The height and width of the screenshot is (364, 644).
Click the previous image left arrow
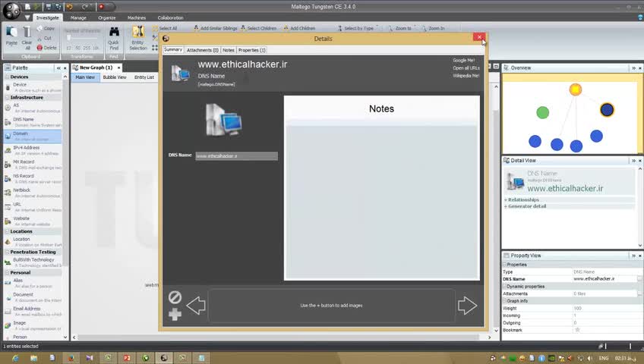(x=196, y=306)
